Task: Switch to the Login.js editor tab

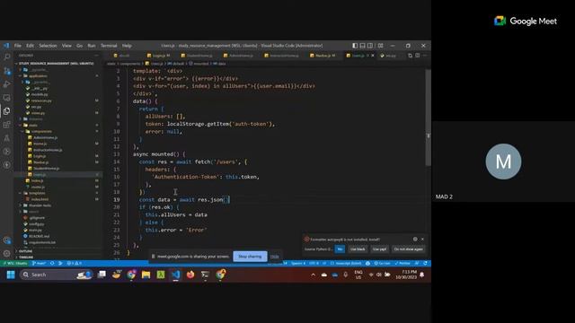Action: [159, 56]
